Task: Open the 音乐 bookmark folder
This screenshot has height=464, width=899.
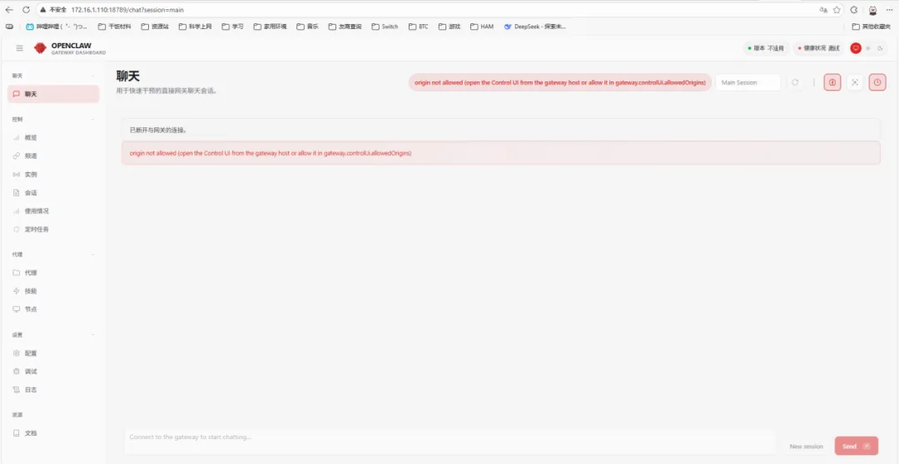Action: tap(307, 27)
